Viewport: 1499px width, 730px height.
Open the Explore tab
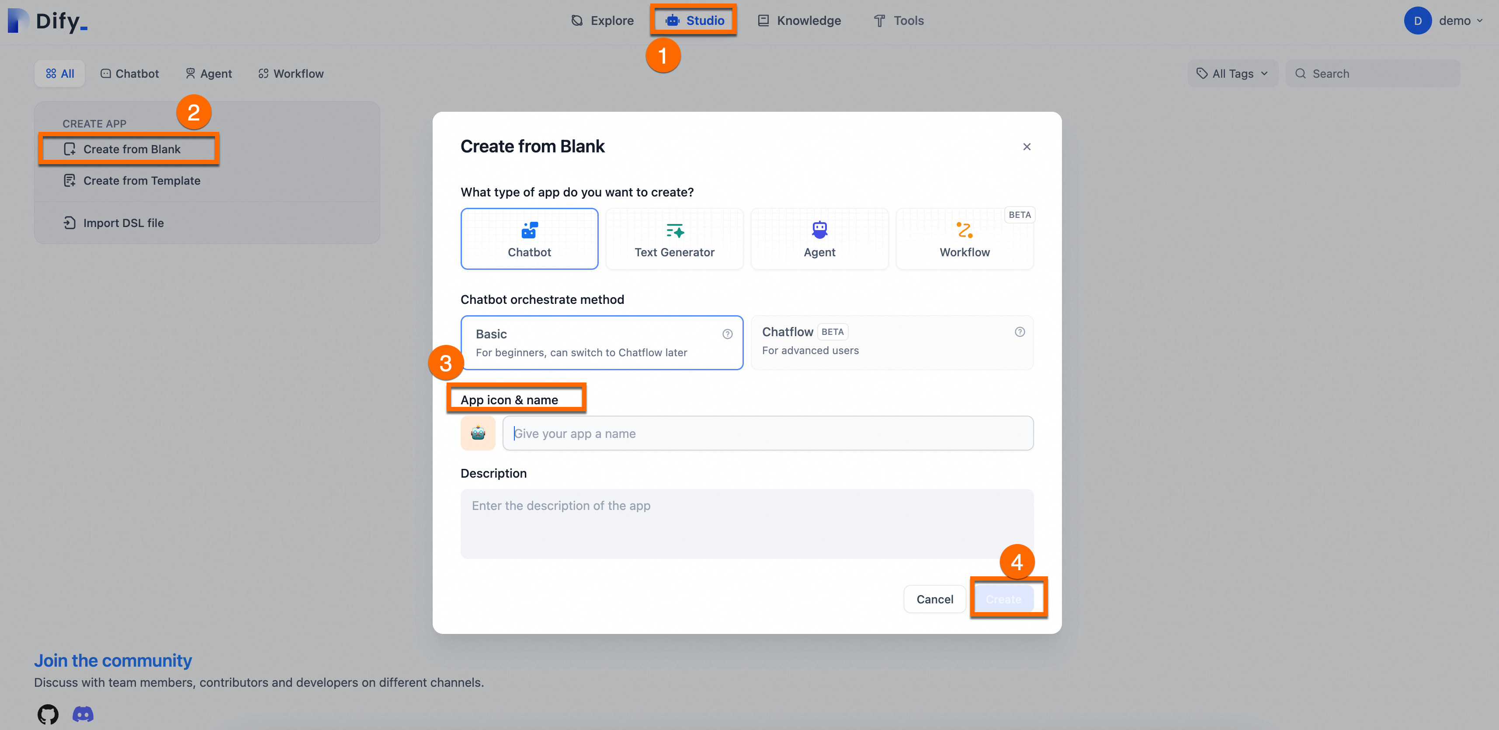pyautogui.click(x=602, y=21)
